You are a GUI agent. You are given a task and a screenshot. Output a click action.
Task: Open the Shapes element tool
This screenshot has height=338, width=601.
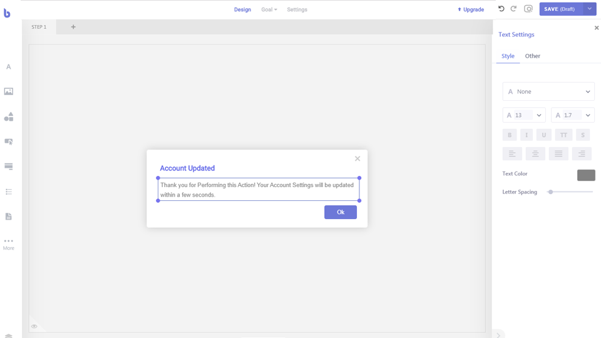8,116
